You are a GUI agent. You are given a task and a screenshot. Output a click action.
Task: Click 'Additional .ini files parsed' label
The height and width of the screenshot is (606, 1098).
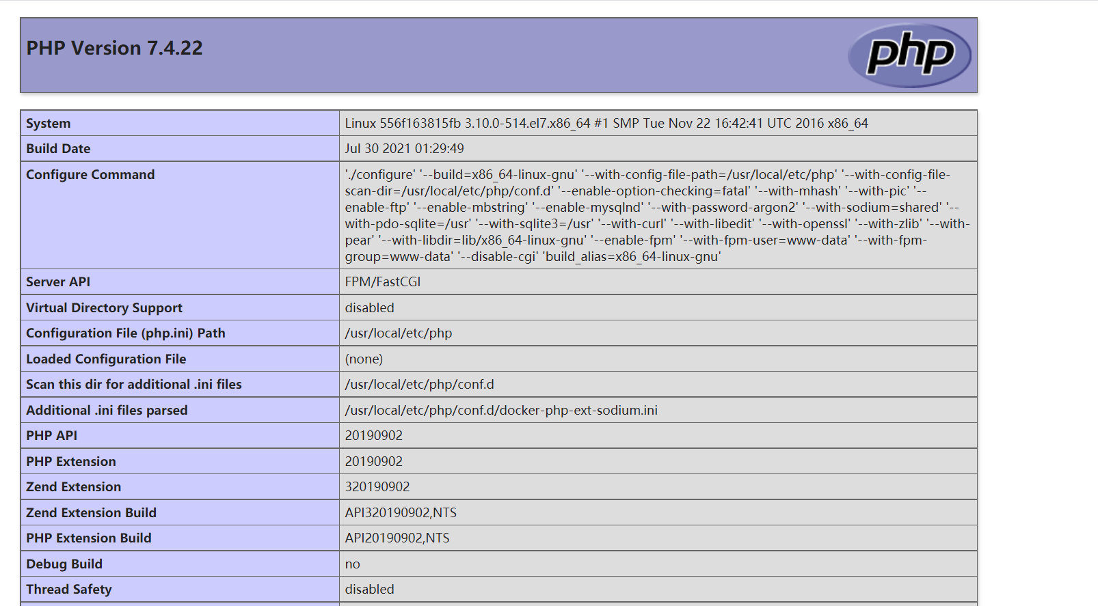(107, 410)
